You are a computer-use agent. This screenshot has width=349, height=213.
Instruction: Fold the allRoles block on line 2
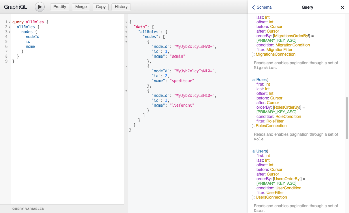click(10, 27)
